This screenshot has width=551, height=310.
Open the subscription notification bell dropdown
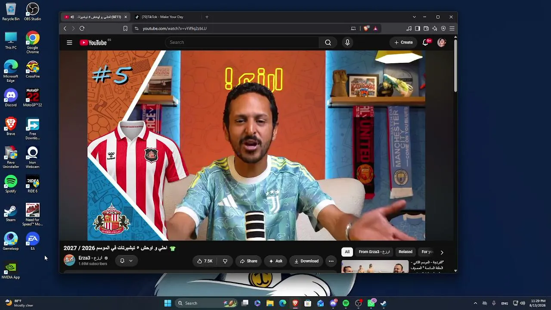point(126,260)
